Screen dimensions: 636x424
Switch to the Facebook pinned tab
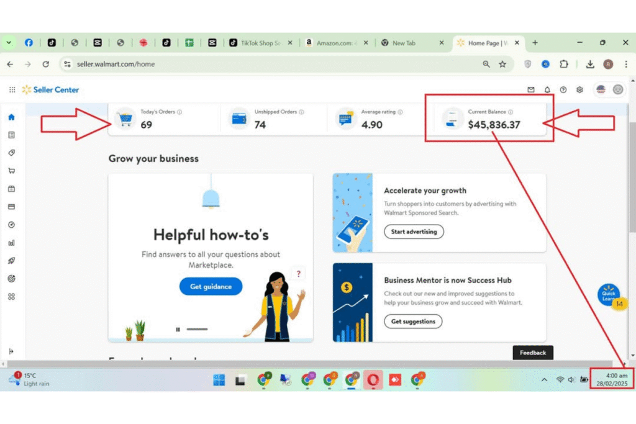pyautogui.click(x=29, y=43)
